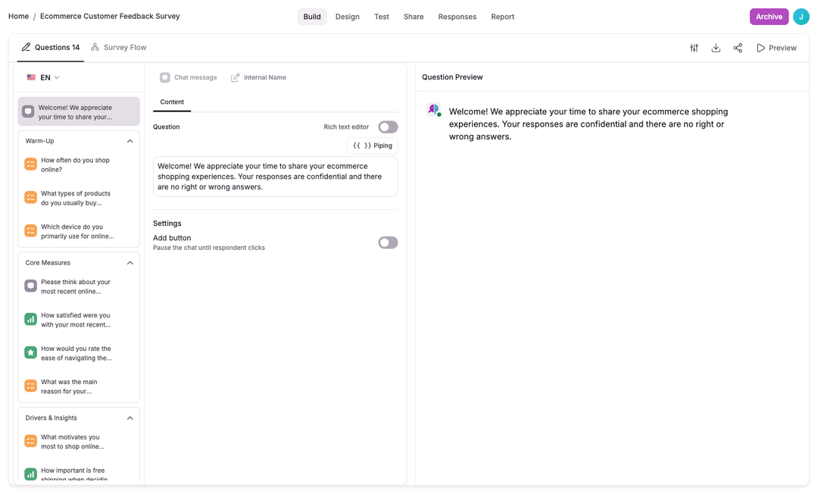Turn on the Add button setting
818x494 pixels.
coord(387,242)
